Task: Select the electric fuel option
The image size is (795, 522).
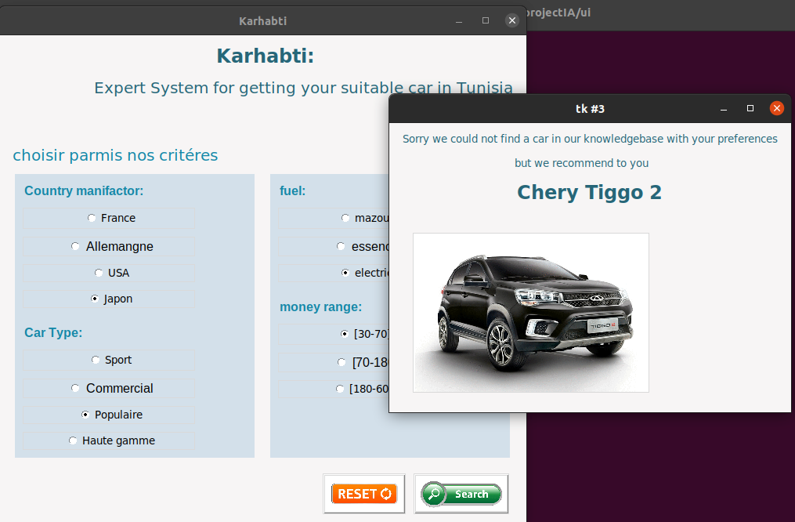Action: (334, 273)
